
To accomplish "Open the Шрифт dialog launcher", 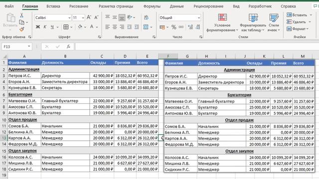I will click(x=99, y=37).
